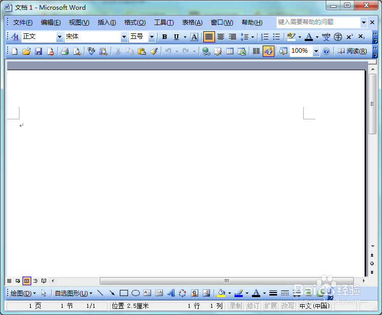
Task: Open 绘图(D) Draw menu
Action: (23, 293)
